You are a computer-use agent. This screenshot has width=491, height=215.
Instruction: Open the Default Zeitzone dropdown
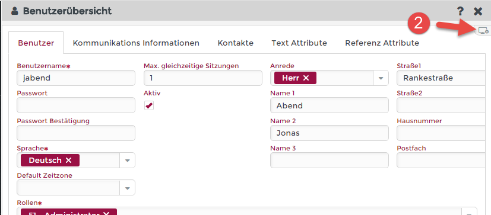pos(128,188)
